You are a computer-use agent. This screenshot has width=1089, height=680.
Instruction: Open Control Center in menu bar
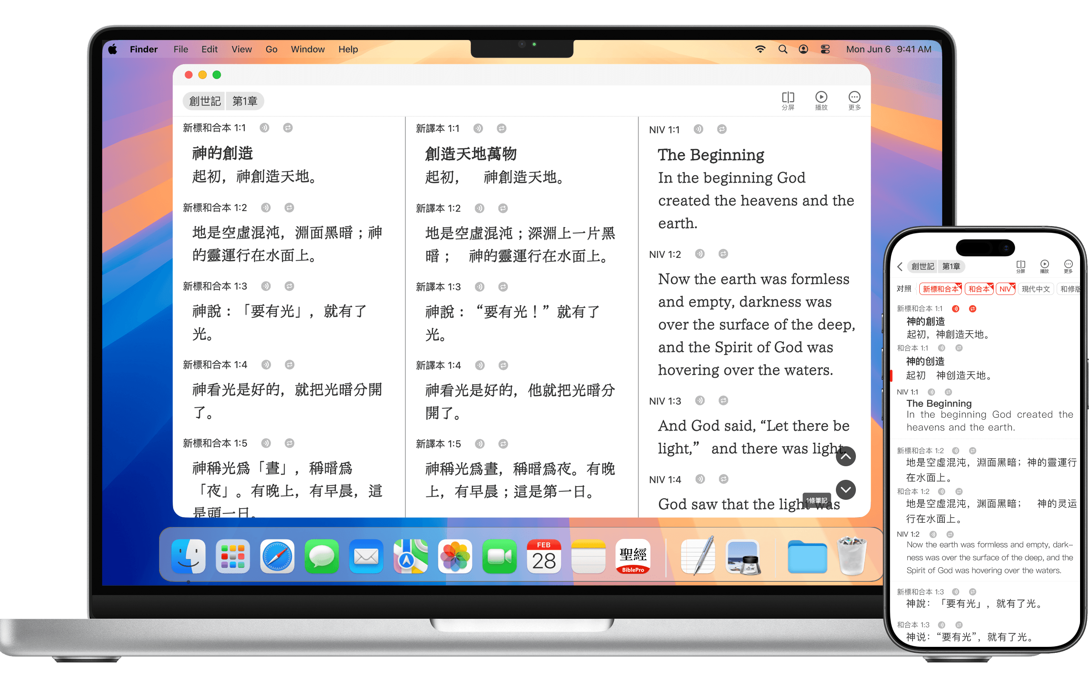point(825,49)
